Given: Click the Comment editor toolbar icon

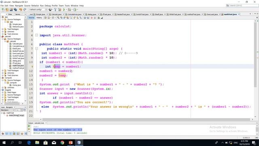Looking at the screenshot, I should pos(99,18).
